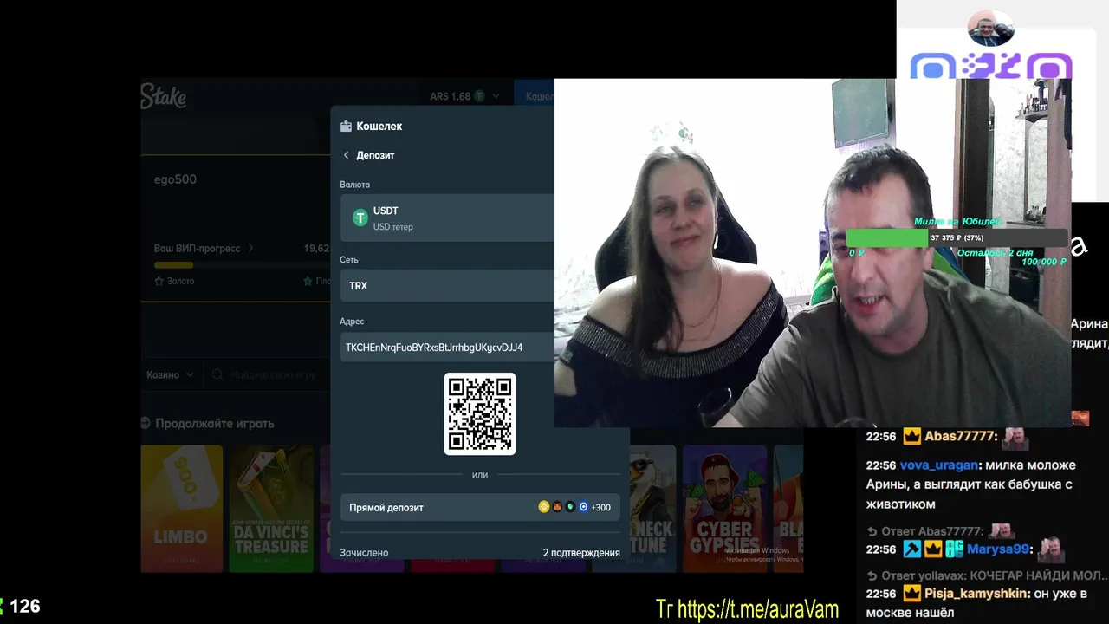The image size is (1109, 624).
Task: Click the reply arrow before Ответ yollavax
Action: coord(872,575)
